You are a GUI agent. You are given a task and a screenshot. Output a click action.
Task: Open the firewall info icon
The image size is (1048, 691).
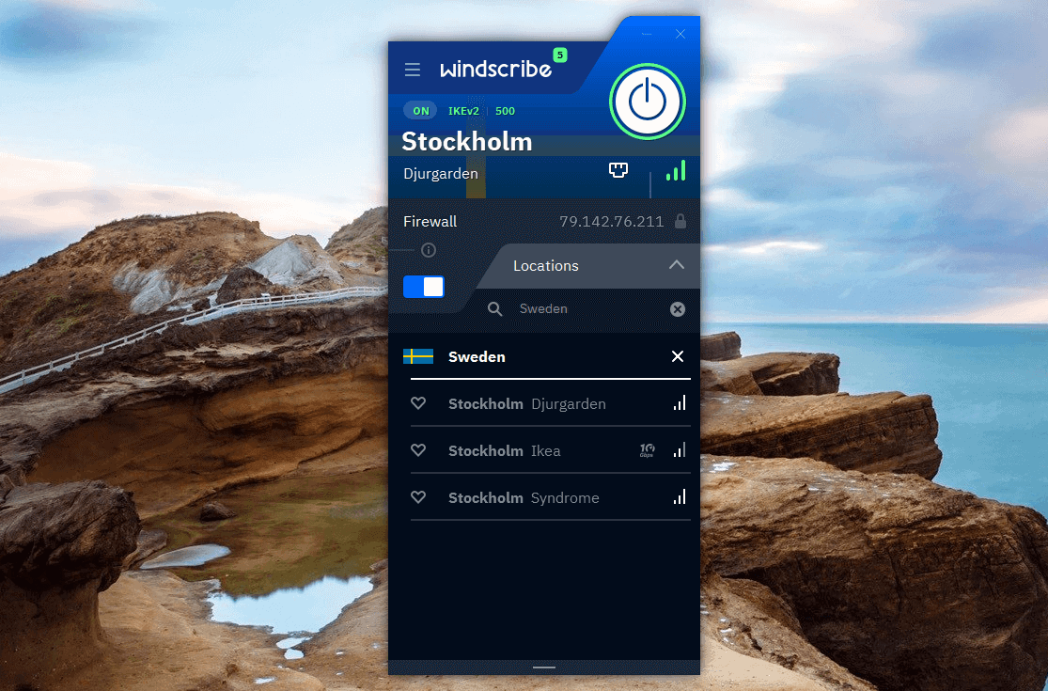click(x=429, y=250)
